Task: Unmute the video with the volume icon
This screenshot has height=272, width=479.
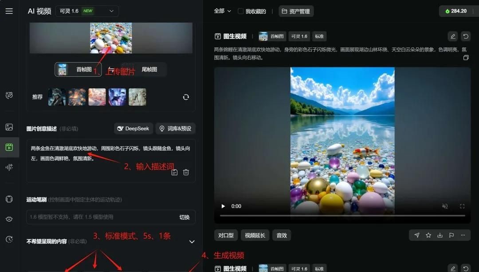Action: click(x=445, y=206)
